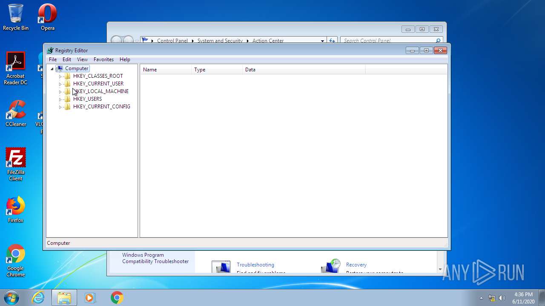Viewport: 545px width, 306px height.
Task: Close the Registry Editor window
Action: [440, 51]
